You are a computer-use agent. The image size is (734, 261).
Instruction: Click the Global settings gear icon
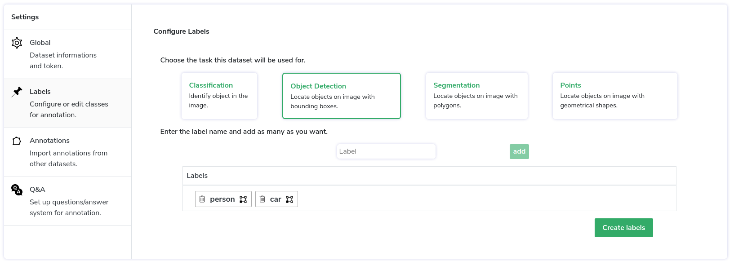tap(17, 43)
